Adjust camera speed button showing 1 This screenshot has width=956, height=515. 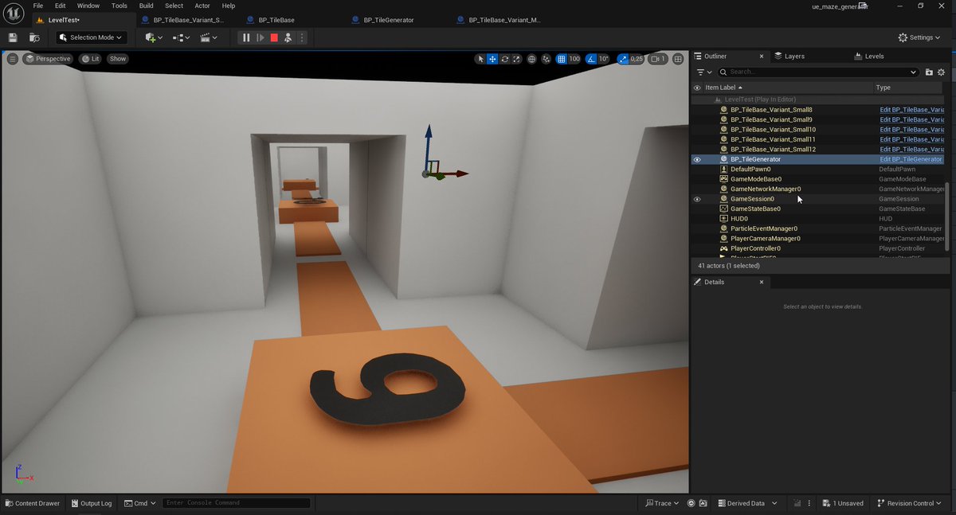pyautogui.click(x=658, y=59)
